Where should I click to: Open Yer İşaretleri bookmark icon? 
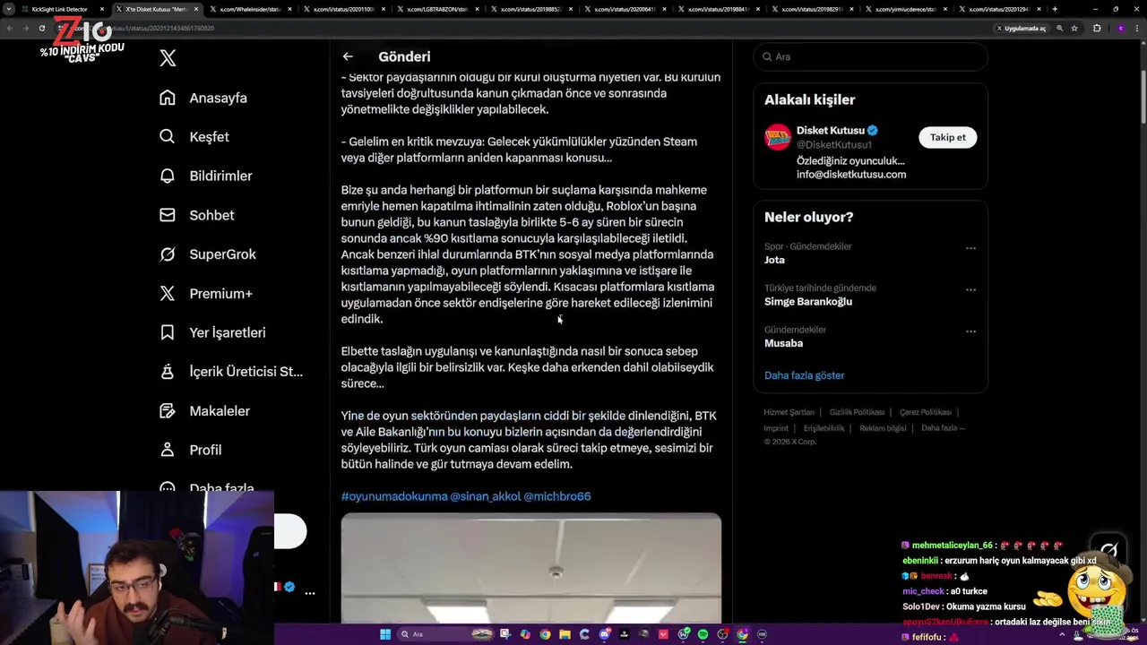click(168, 332)
